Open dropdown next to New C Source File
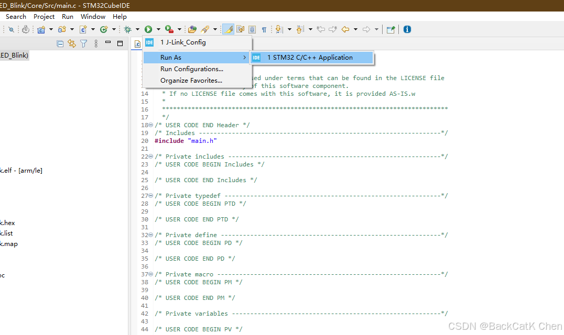This screenshot has width=564, height=335. tap(93, 29)
